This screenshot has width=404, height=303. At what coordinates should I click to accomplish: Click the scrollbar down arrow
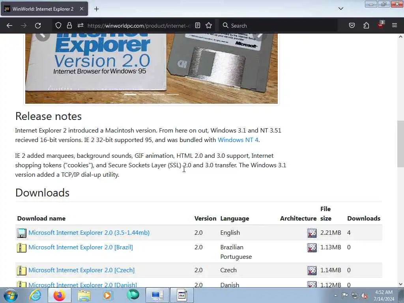(400, 284)
